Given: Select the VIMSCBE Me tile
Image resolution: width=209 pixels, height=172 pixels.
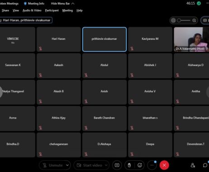Looking at the screenshot, I should 18,39.
